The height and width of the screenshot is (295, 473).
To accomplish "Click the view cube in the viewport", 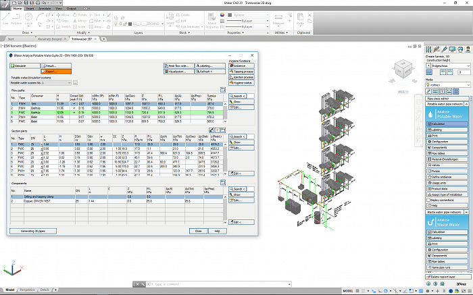I will pyautogui.click(x=403, y=70).
